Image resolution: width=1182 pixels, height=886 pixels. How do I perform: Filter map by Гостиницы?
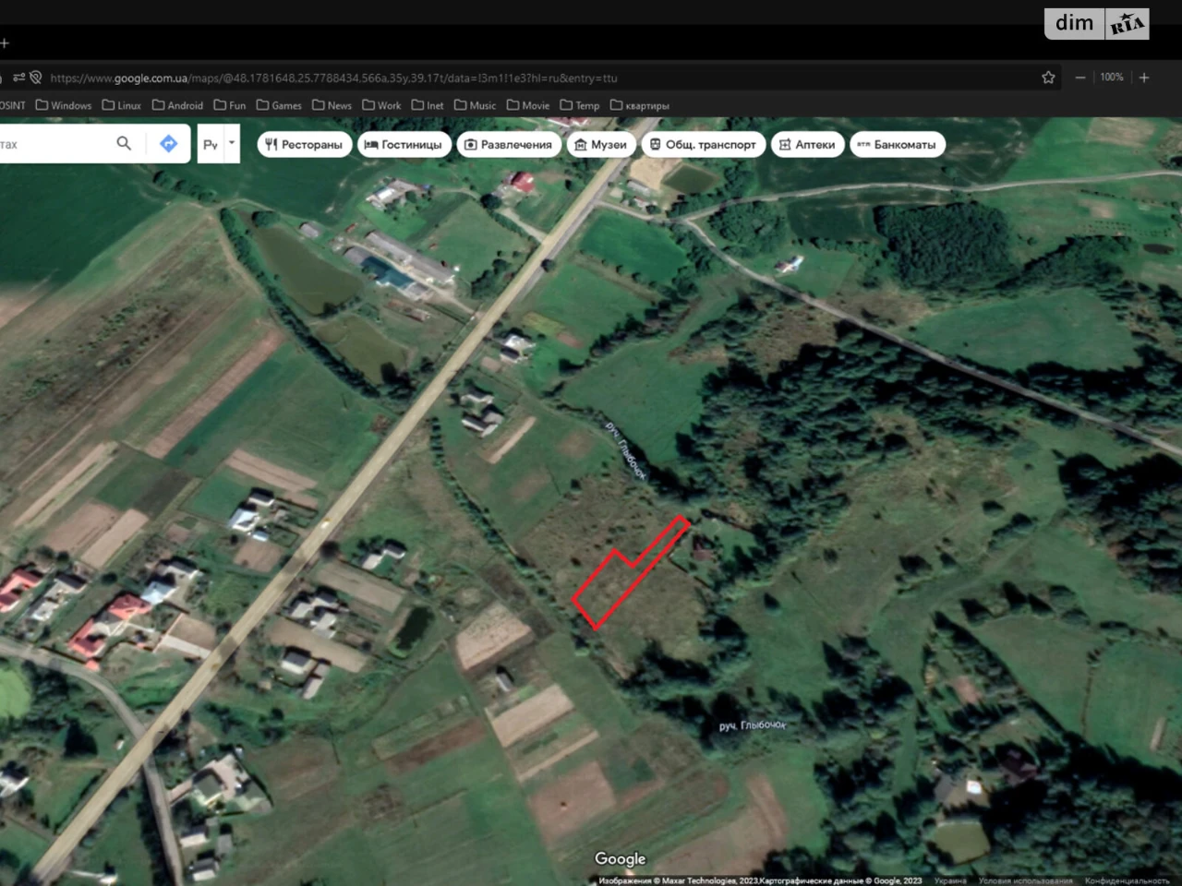click(x=404, y=144)
